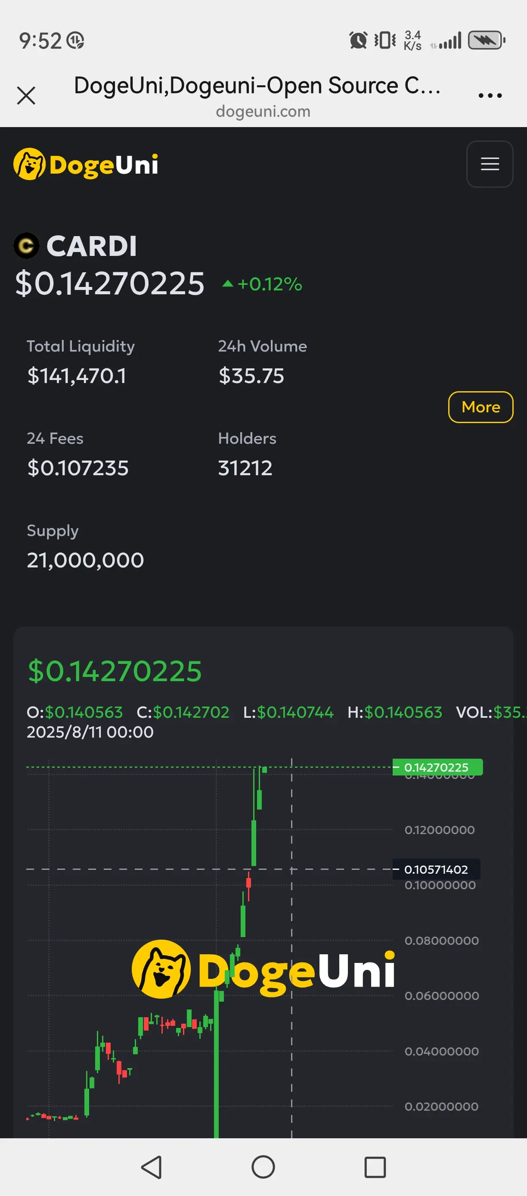
Task: Open recent apps square icon
Action: click(375, 1167)
